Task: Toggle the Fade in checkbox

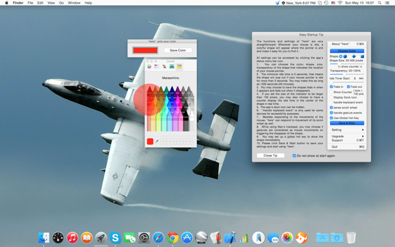Action: pyautogui.click(x=331, y=87)
